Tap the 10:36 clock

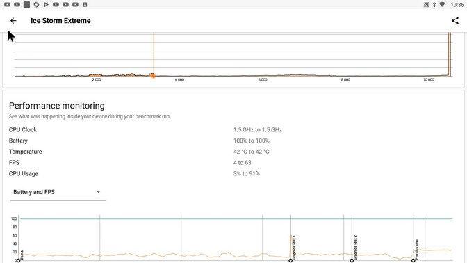click(457, 4)
